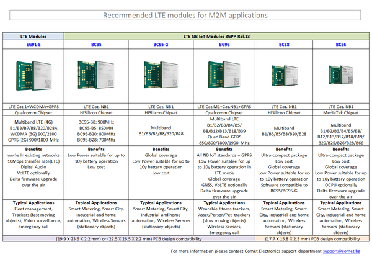Select 'All NB IoT standards + GPRS'
This screenshot has width=372, height=257.
(224, 155)
